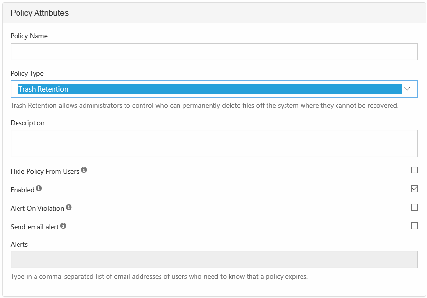This screenshot has width=427, height=298.
Task: Click the Hide Policy From Users label
Action: (x=45, y=171)
